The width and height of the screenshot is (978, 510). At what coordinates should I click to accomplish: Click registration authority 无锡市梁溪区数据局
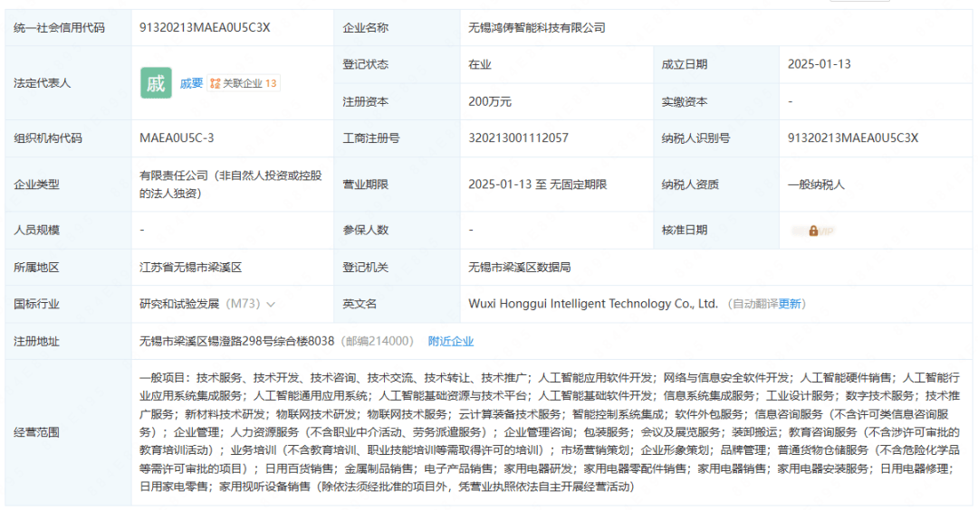[520, 267]
